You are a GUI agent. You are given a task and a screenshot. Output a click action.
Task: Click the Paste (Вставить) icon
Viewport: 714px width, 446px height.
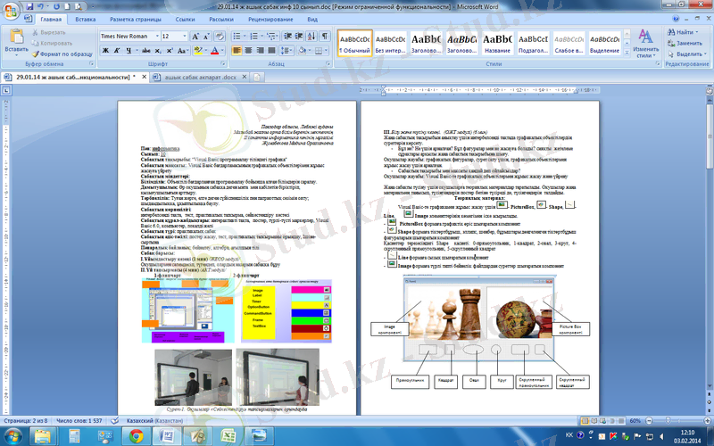[16, 39]
